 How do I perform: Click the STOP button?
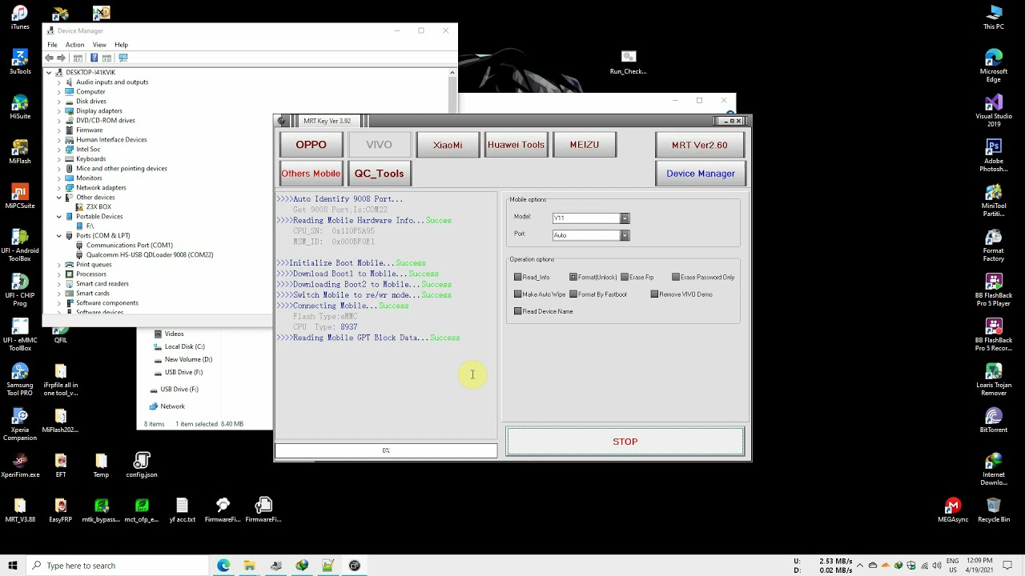click(x=625, y=442)
